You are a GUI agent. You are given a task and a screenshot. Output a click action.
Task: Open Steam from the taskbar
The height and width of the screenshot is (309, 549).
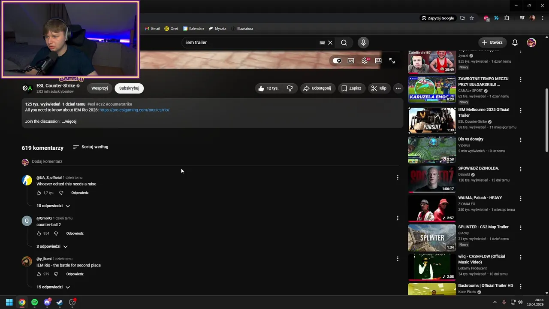click(60, 302)
